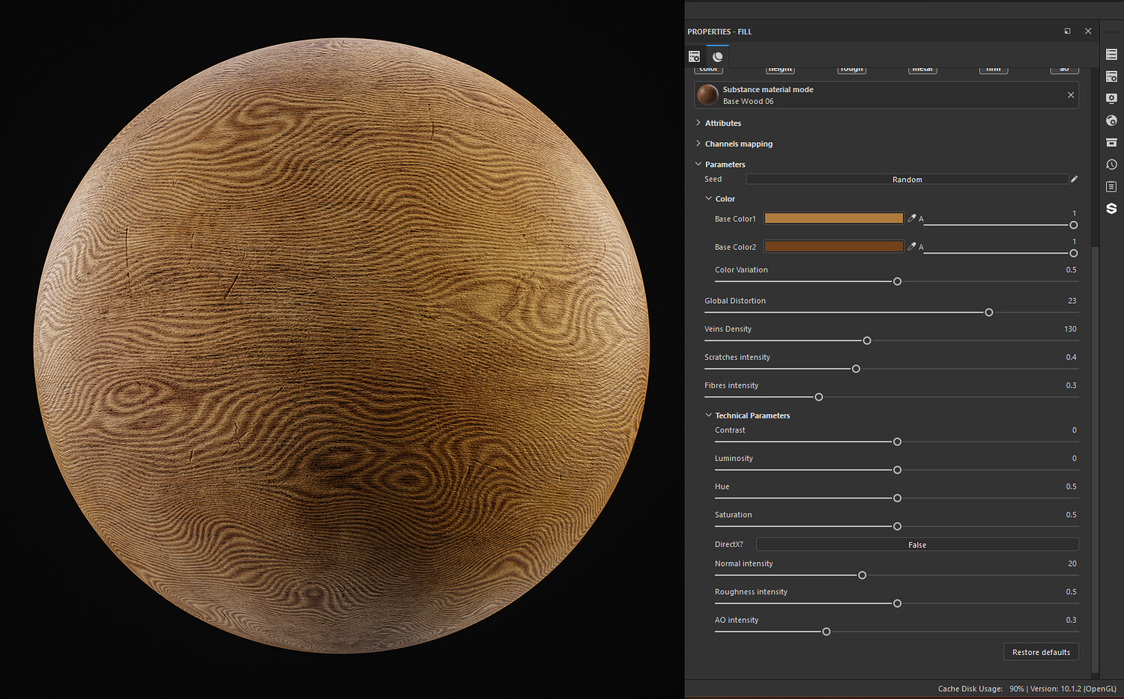Viewport: 1124px width, 699px height.
Task: Open Texture Set Settings in the right dock
Action: 1111,76
